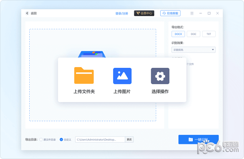Choose DOCX export format

point(178,34)
